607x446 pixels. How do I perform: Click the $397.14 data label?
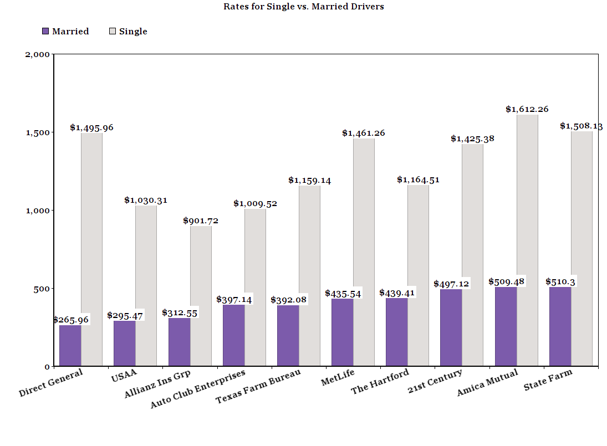234,300
